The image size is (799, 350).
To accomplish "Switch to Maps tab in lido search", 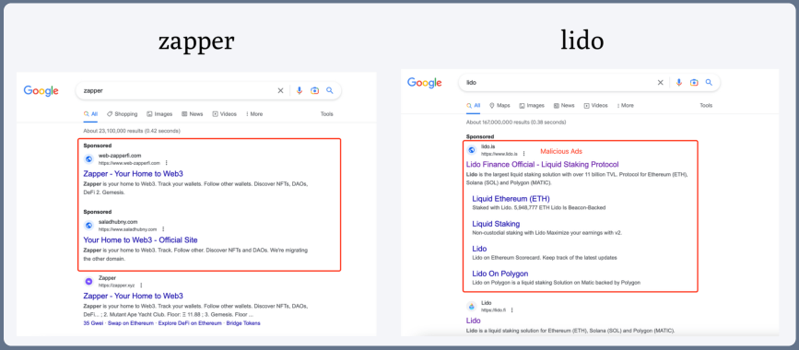I will (x=499, y=105).
